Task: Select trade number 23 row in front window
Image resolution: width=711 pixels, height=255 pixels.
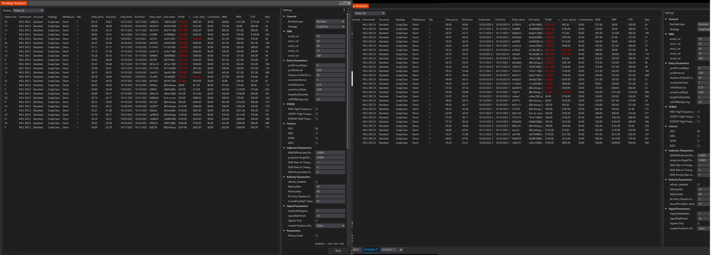Action: (141, 22)
